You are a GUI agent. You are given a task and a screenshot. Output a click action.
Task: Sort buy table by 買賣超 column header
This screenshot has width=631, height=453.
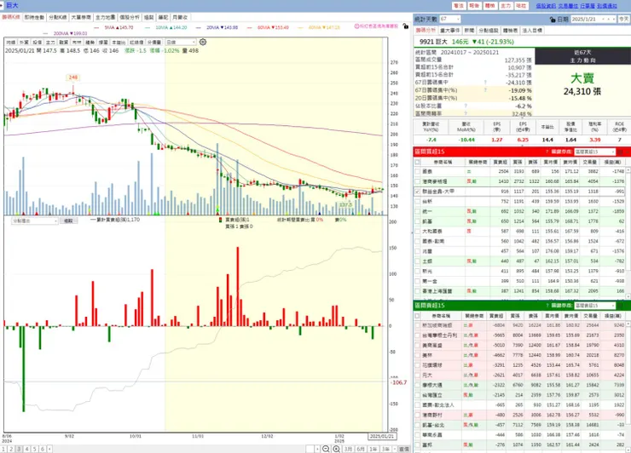[500, 162]
